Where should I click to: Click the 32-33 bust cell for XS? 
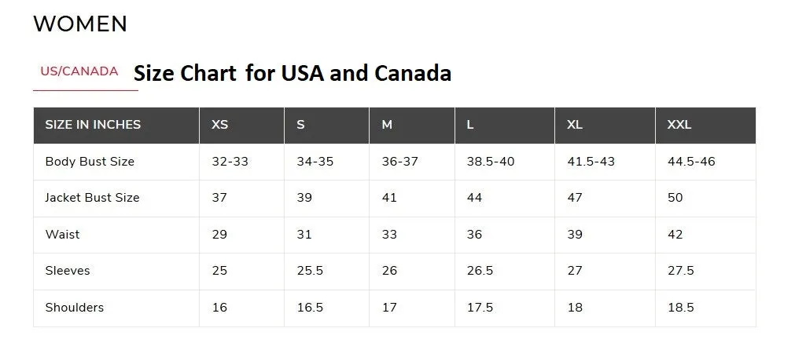[x=230, y=162]
